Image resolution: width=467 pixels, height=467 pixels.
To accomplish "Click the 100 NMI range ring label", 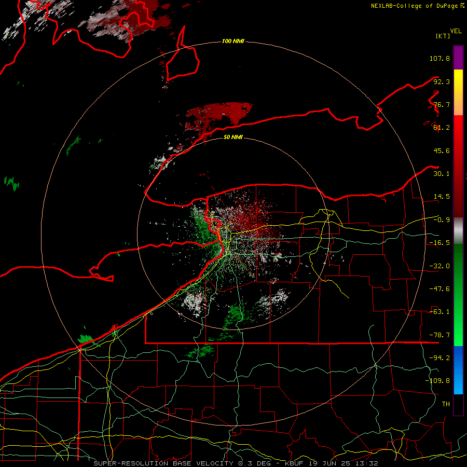I will tap(233, 41).
